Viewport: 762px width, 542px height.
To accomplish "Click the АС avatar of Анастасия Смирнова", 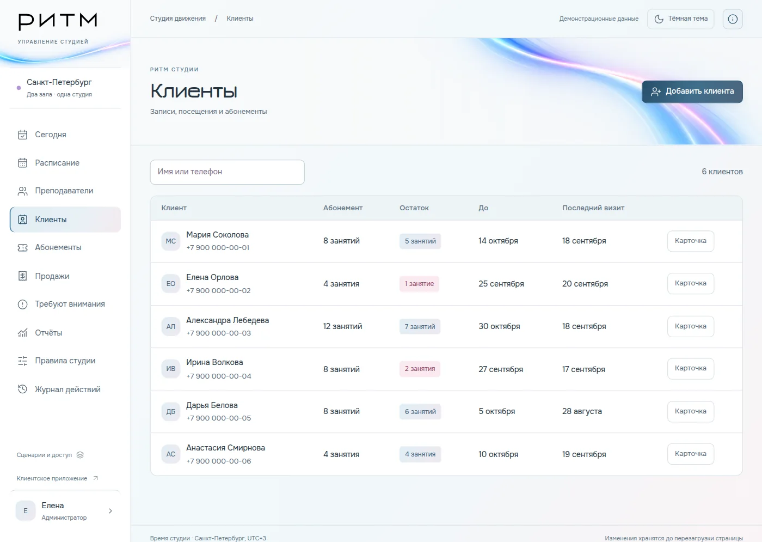I will pos(171,454).
